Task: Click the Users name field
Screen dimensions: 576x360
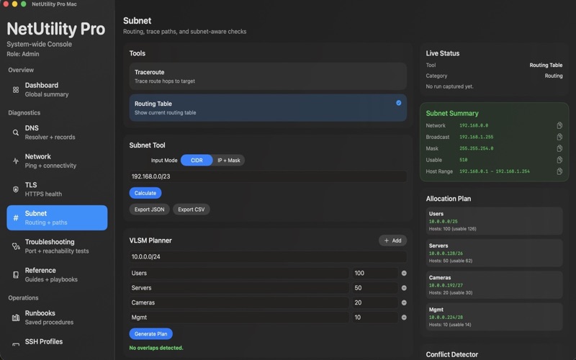Action: [239, 273]
